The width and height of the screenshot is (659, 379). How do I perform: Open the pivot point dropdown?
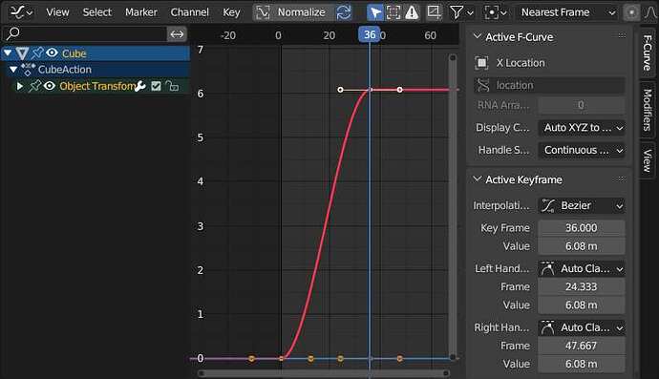495,12
